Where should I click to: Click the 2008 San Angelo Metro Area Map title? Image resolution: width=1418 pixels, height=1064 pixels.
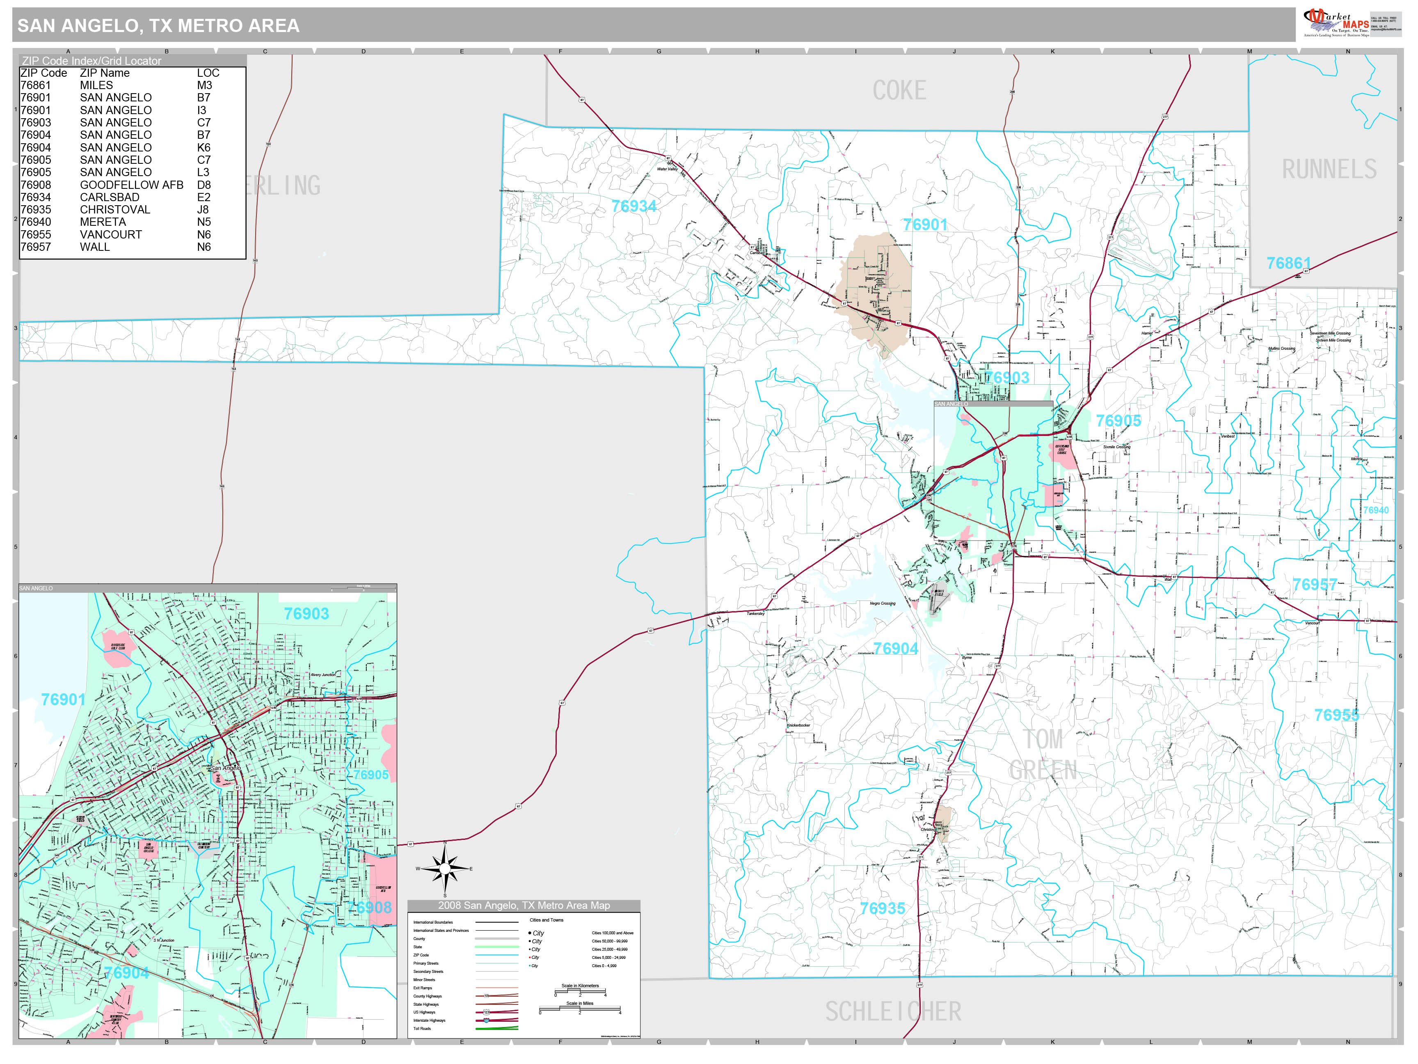pyautogui.click(x=524, y=906)
